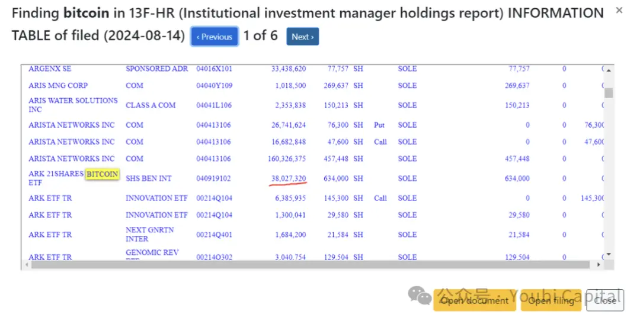Click CLASS A COM cell
Screen dimensions: 640x321
click(151, 105)
